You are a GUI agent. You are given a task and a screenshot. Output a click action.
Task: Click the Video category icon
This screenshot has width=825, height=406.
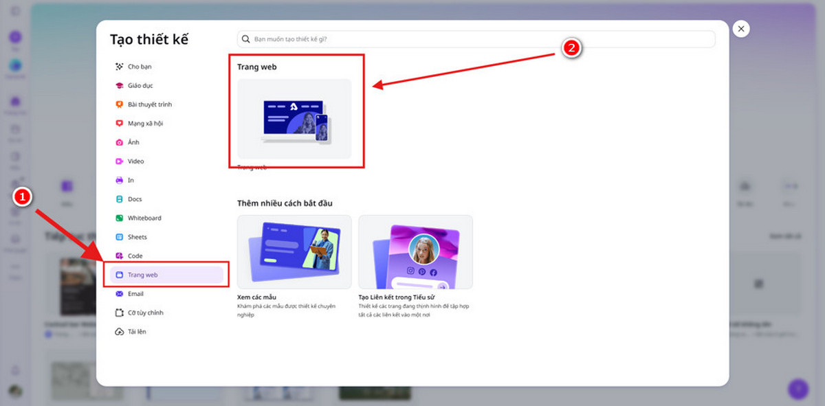(x=120, y=161)
